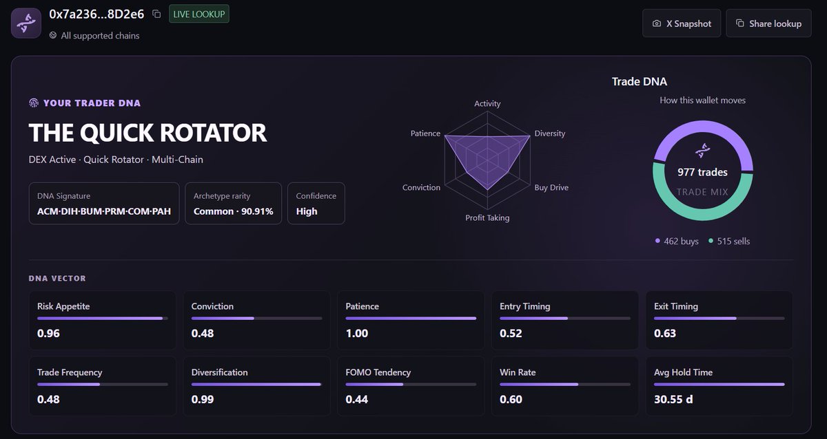Click the globe icon beside All supported chains

click(53, 36)
